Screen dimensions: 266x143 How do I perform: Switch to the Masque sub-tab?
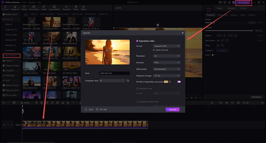234,15
